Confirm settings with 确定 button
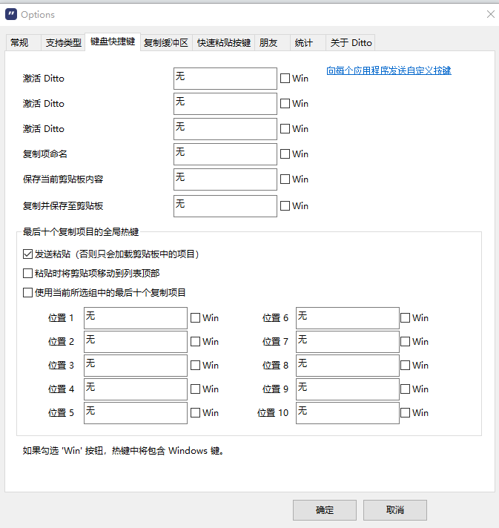 [325, 510]
